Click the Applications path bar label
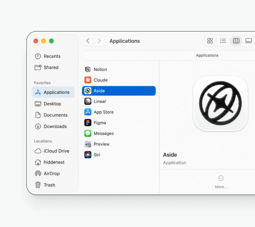The height and width of the screenshot is (227, 255). pyautogui.click(x=207, y=55)
